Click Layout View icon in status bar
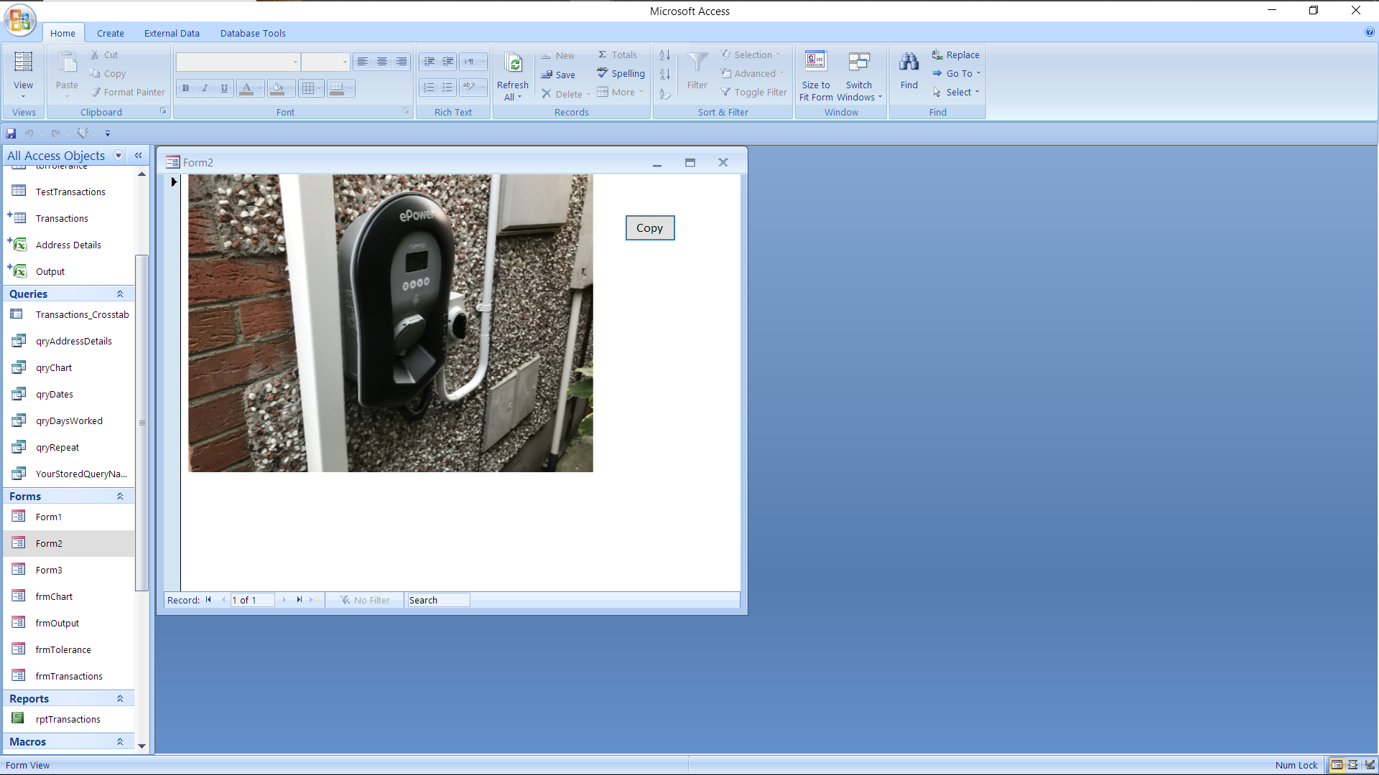 [1353, 765]
